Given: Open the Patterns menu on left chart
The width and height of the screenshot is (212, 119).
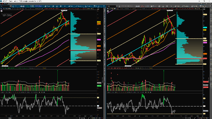Looking at the screenshot, I should click(x=97, y=6).
